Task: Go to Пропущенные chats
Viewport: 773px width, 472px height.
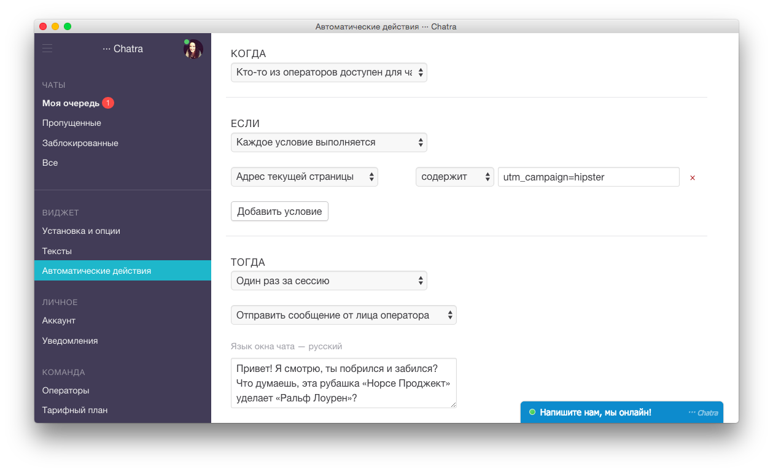Action: [x=72, y=123]
